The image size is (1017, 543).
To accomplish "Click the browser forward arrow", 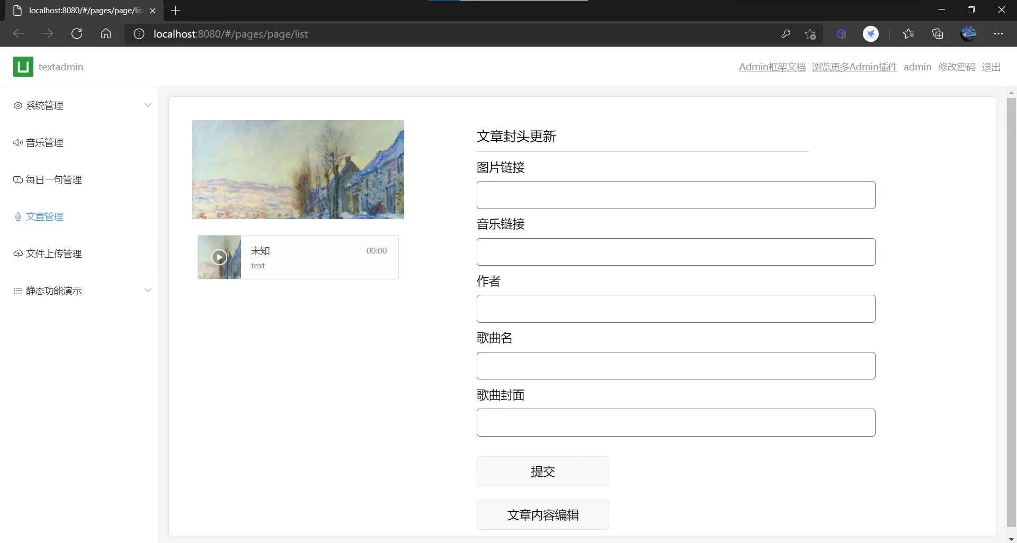I will [x=48, y=34].
